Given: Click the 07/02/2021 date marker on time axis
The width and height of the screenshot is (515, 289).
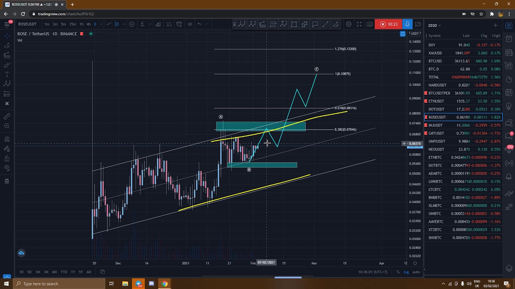Looking at the screenshot, I should pyautogui.click(x=266, y=263).
